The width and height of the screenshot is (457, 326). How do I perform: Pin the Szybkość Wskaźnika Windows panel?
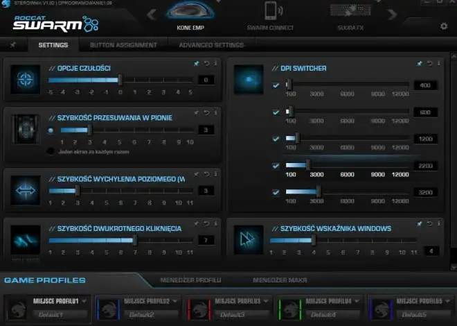(420, 223)
